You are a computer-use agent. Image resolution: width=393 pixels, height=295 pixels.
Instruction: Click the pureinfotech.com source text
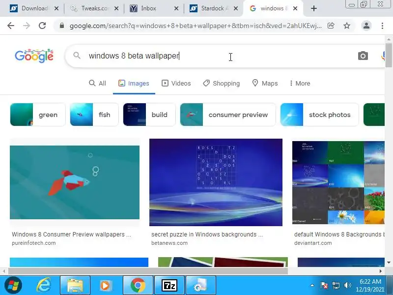[33, 243]
